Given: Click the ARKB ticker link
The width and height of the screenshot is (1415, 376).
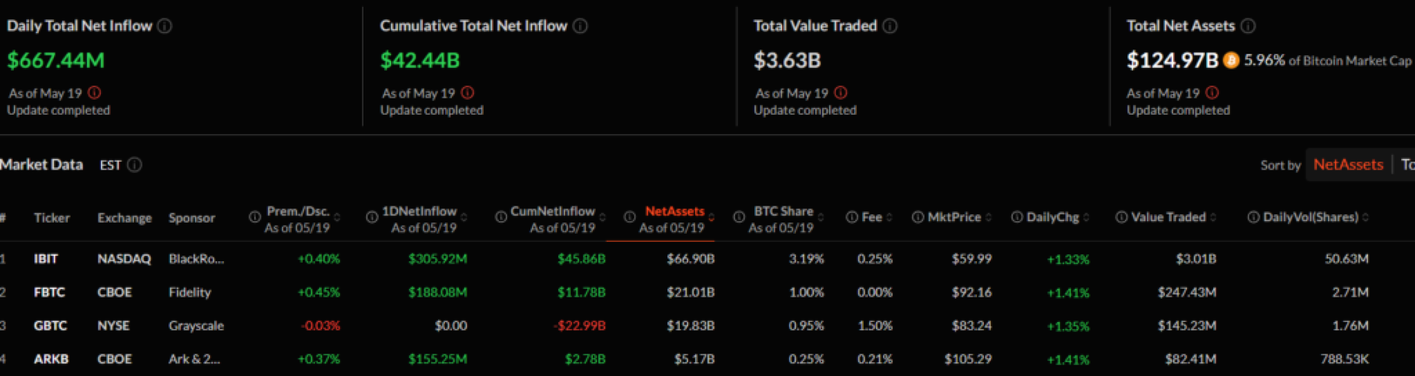Looking at the screenshot, I should click(51, 359).
